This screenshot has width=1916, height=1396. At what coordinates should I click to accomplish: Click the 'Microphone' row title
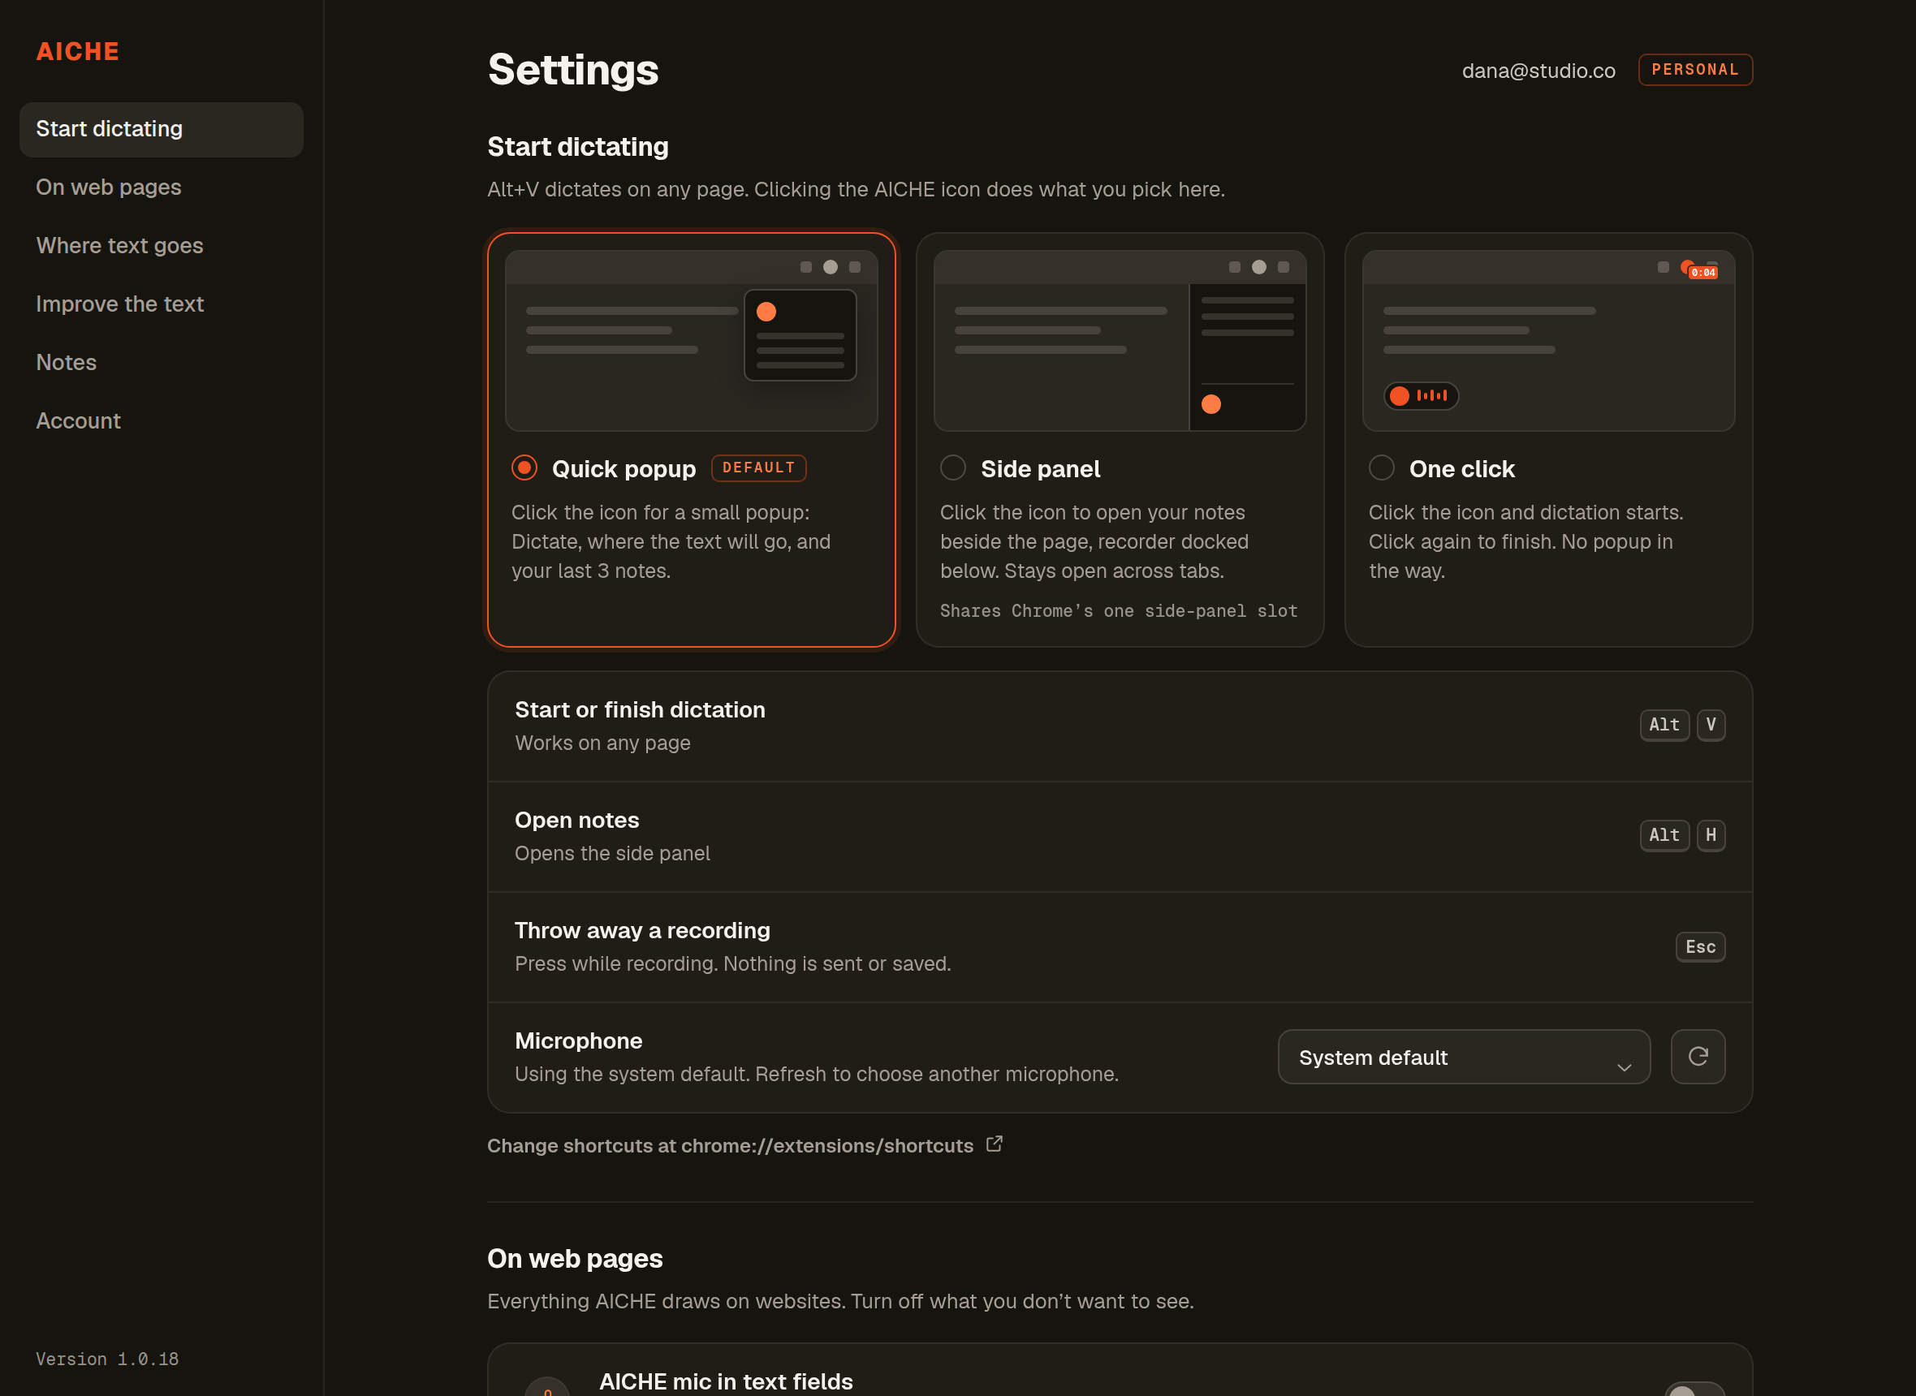pyautogui.click(x=578, y=1041)
